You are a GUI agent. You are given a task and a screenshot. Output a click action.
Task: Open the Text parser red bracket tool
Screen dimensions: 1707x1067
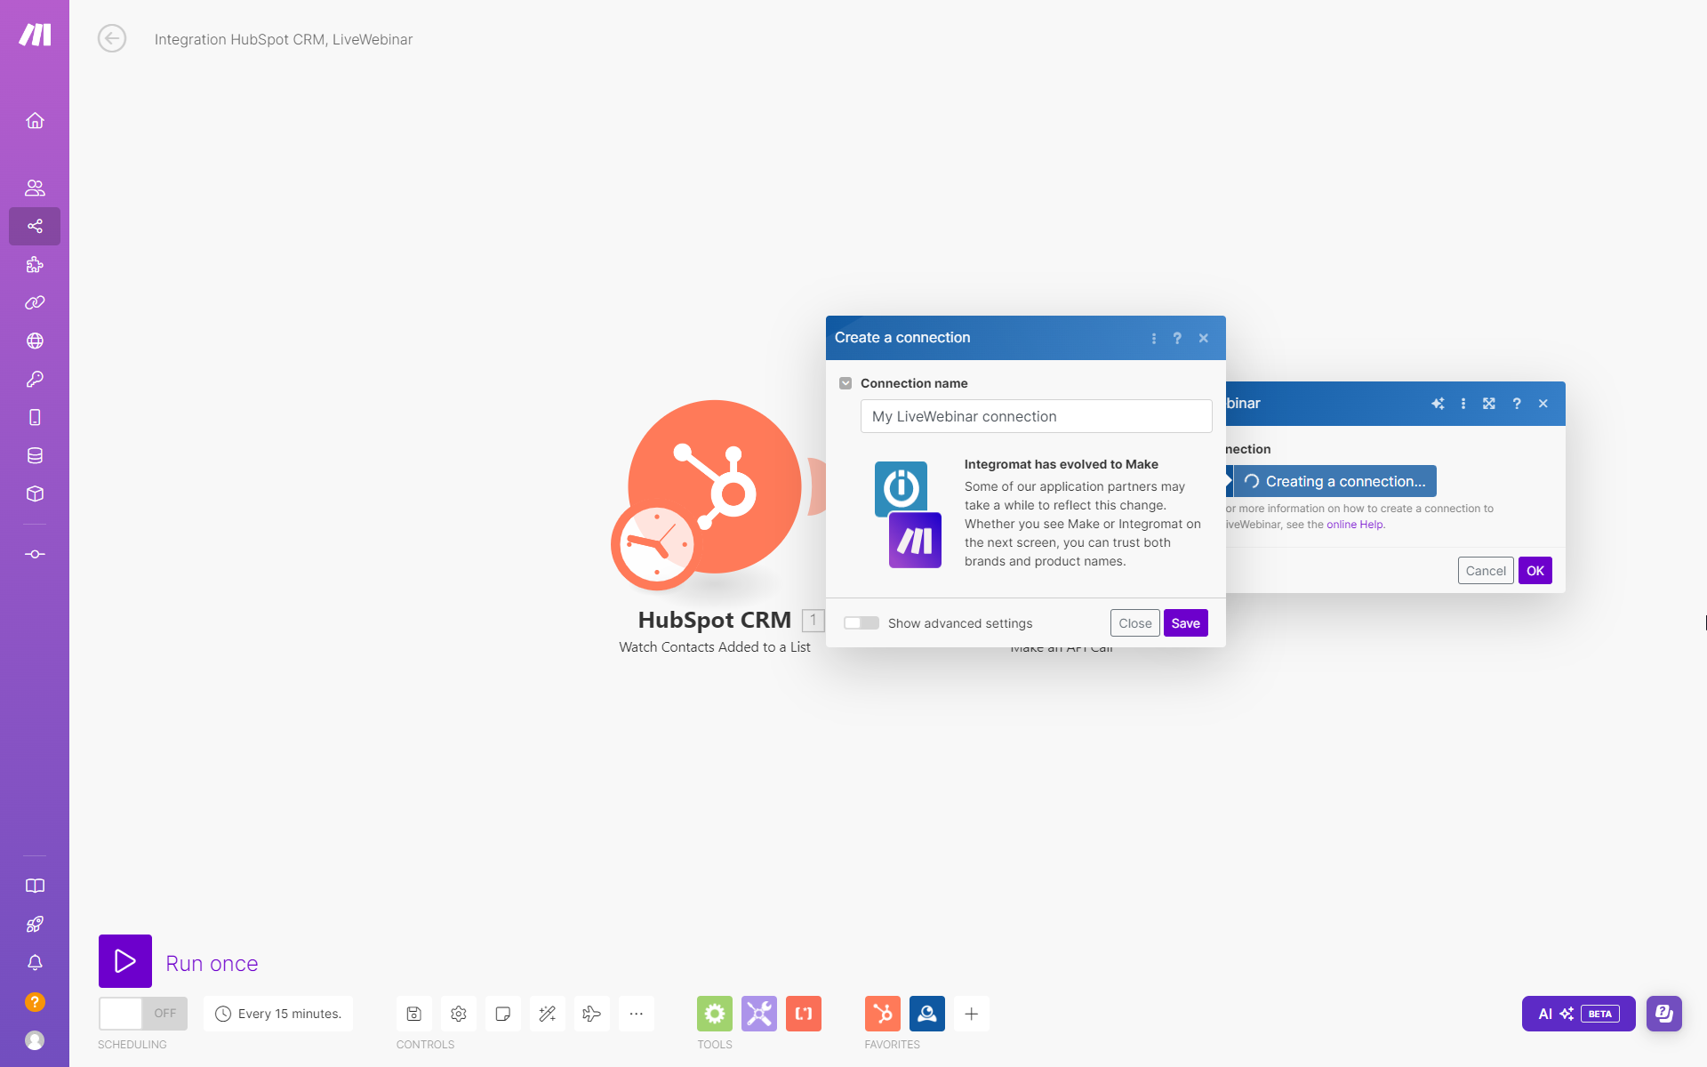804,1014
